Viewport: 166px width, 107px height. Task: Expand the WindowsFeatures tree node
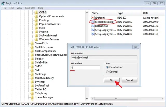(x=33, y=40)
